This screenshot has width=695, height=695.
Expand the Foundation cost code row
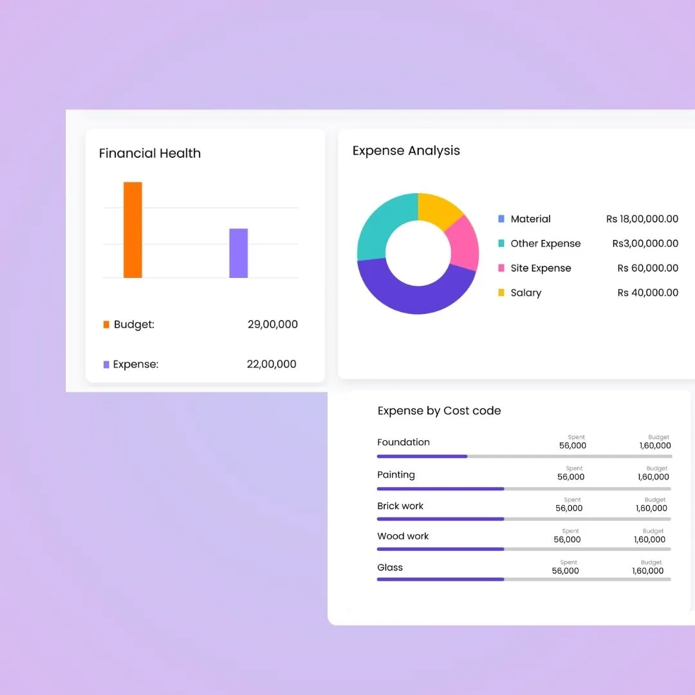(403, 442)
